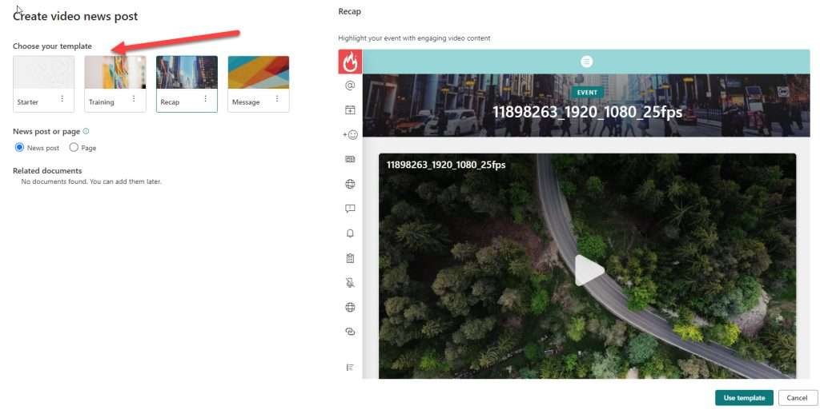Click the round menu icon in teal header
Viewport: 820px width, 414px height.
coord(586,62)
